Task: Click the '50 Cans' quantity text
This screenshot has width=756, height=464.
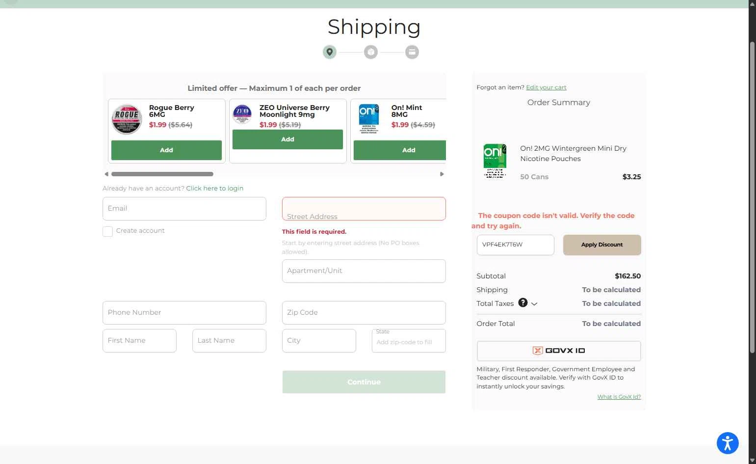Action: (534, 177)
